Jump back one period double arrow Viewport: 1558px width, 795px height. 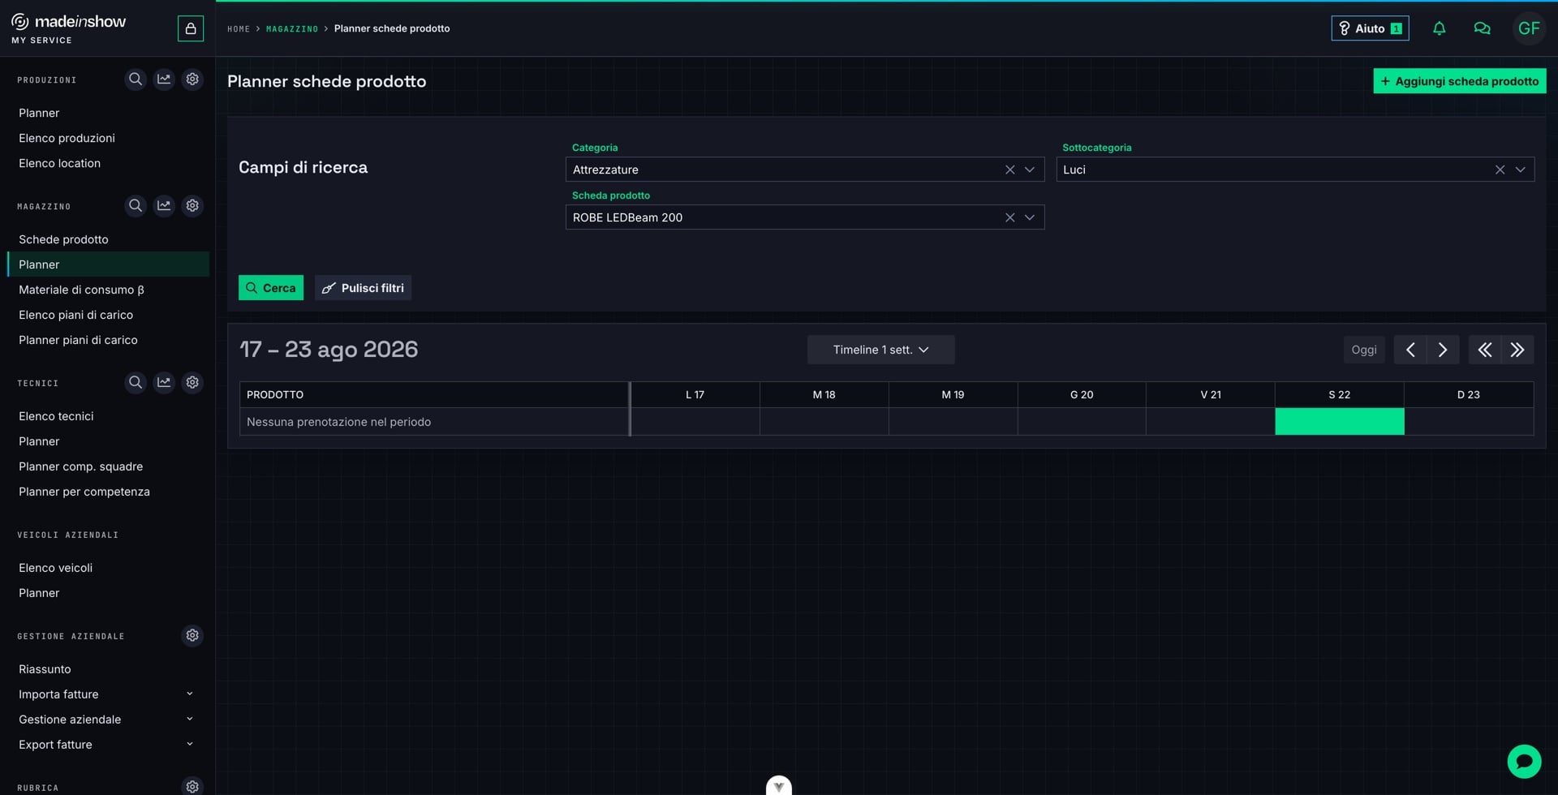1485,350
